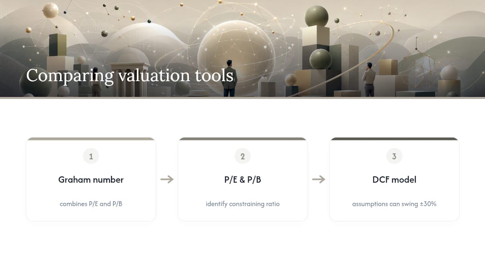
Task: Select the DCF model heading
Action: click(394, 180)
